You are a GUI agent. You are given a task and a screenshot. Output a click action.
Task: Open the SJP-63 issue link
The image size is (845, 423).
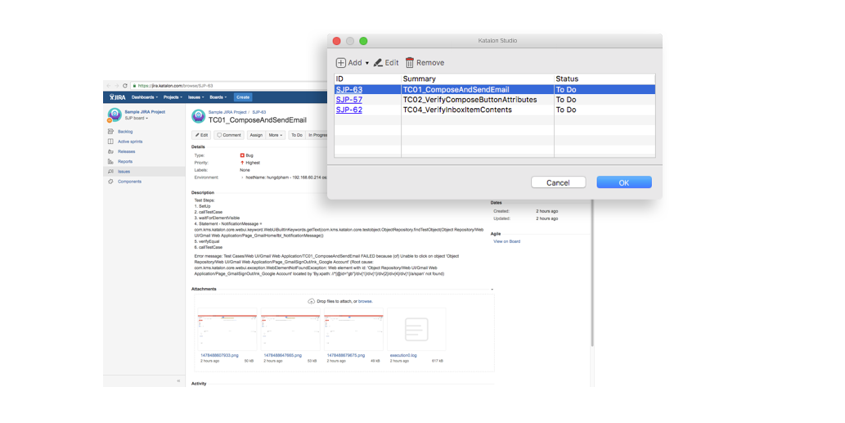click(x=349, y=89)
